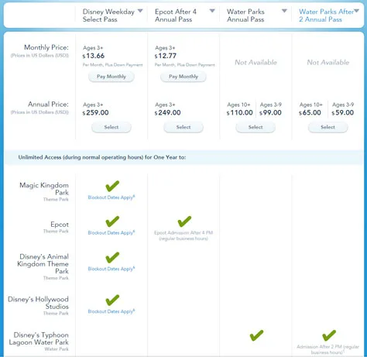Open the Disney Weekday Select Pass dropdown arrow
This screenshot has height=357, width=367.
(140, 11)
